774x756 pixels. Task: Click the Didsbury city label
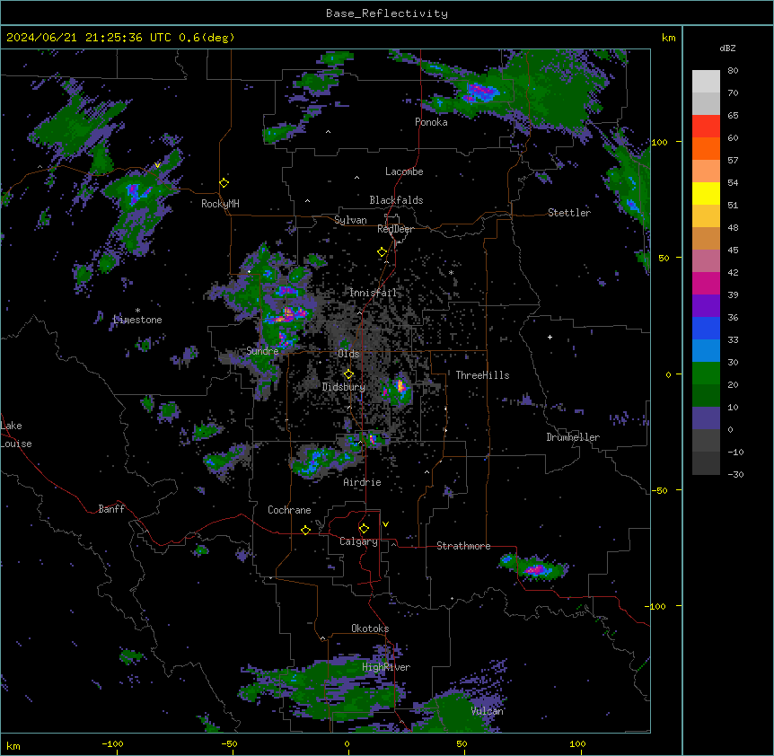tap(344, 387)
